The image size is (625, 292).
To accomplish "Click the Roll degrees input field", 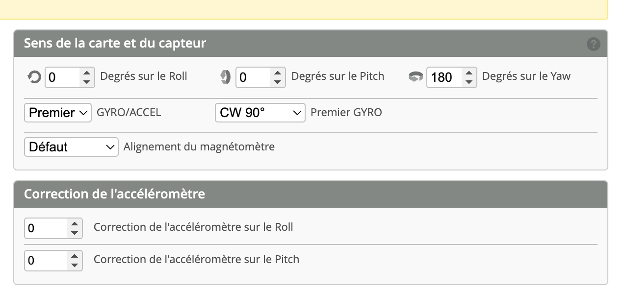I will 63,77.
